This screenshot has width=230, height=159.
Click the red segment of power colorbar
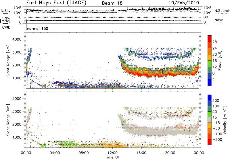point(210,38)
